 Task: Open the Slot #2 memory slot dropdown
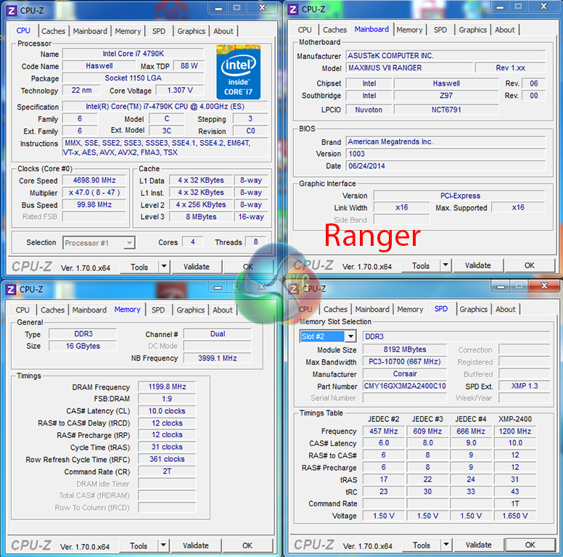(x=327, y=337)
